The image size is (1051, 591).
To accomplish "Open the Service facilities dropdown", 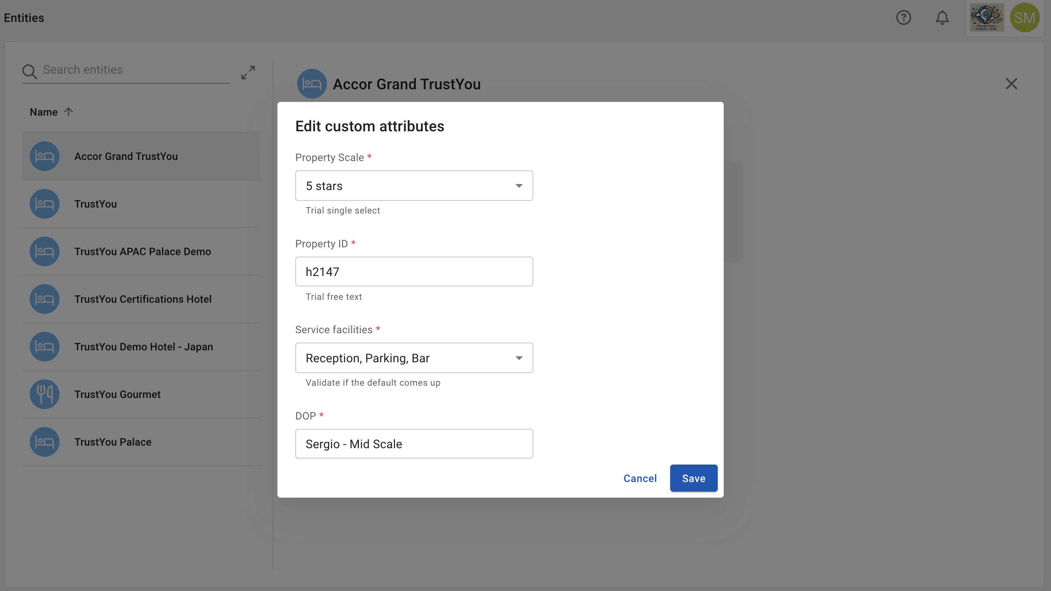I will [x=414, y=358].
